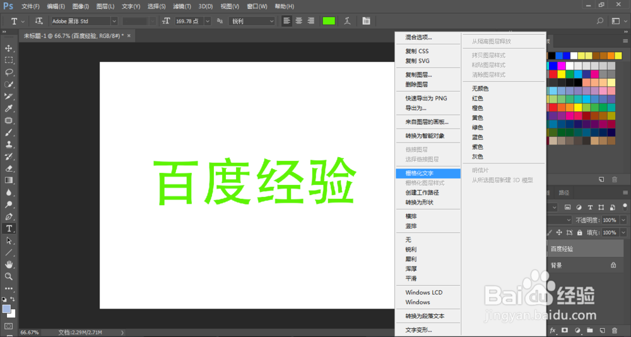Open the Edit Toolbar ellipsis
Viewport: 631px width, 337px height.
click(x=8, y=288)
